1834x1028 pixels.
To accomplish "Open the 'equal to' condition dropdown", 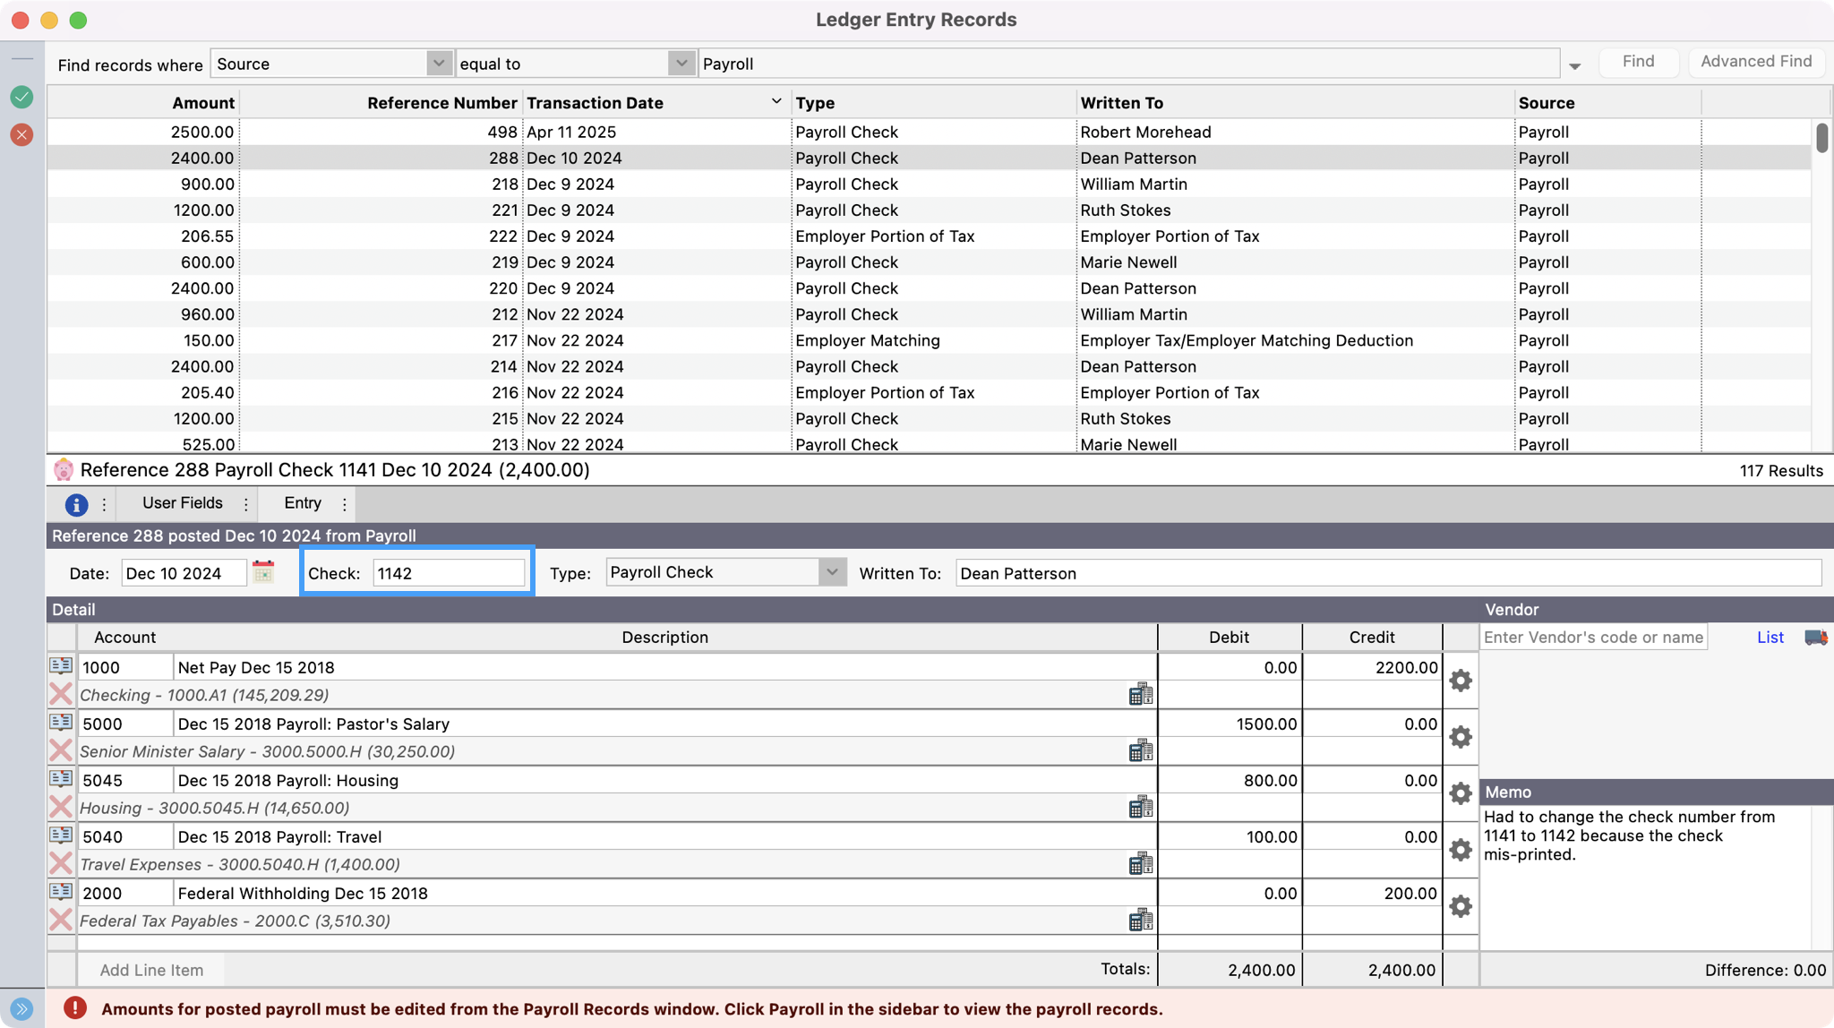I will 681,63.
